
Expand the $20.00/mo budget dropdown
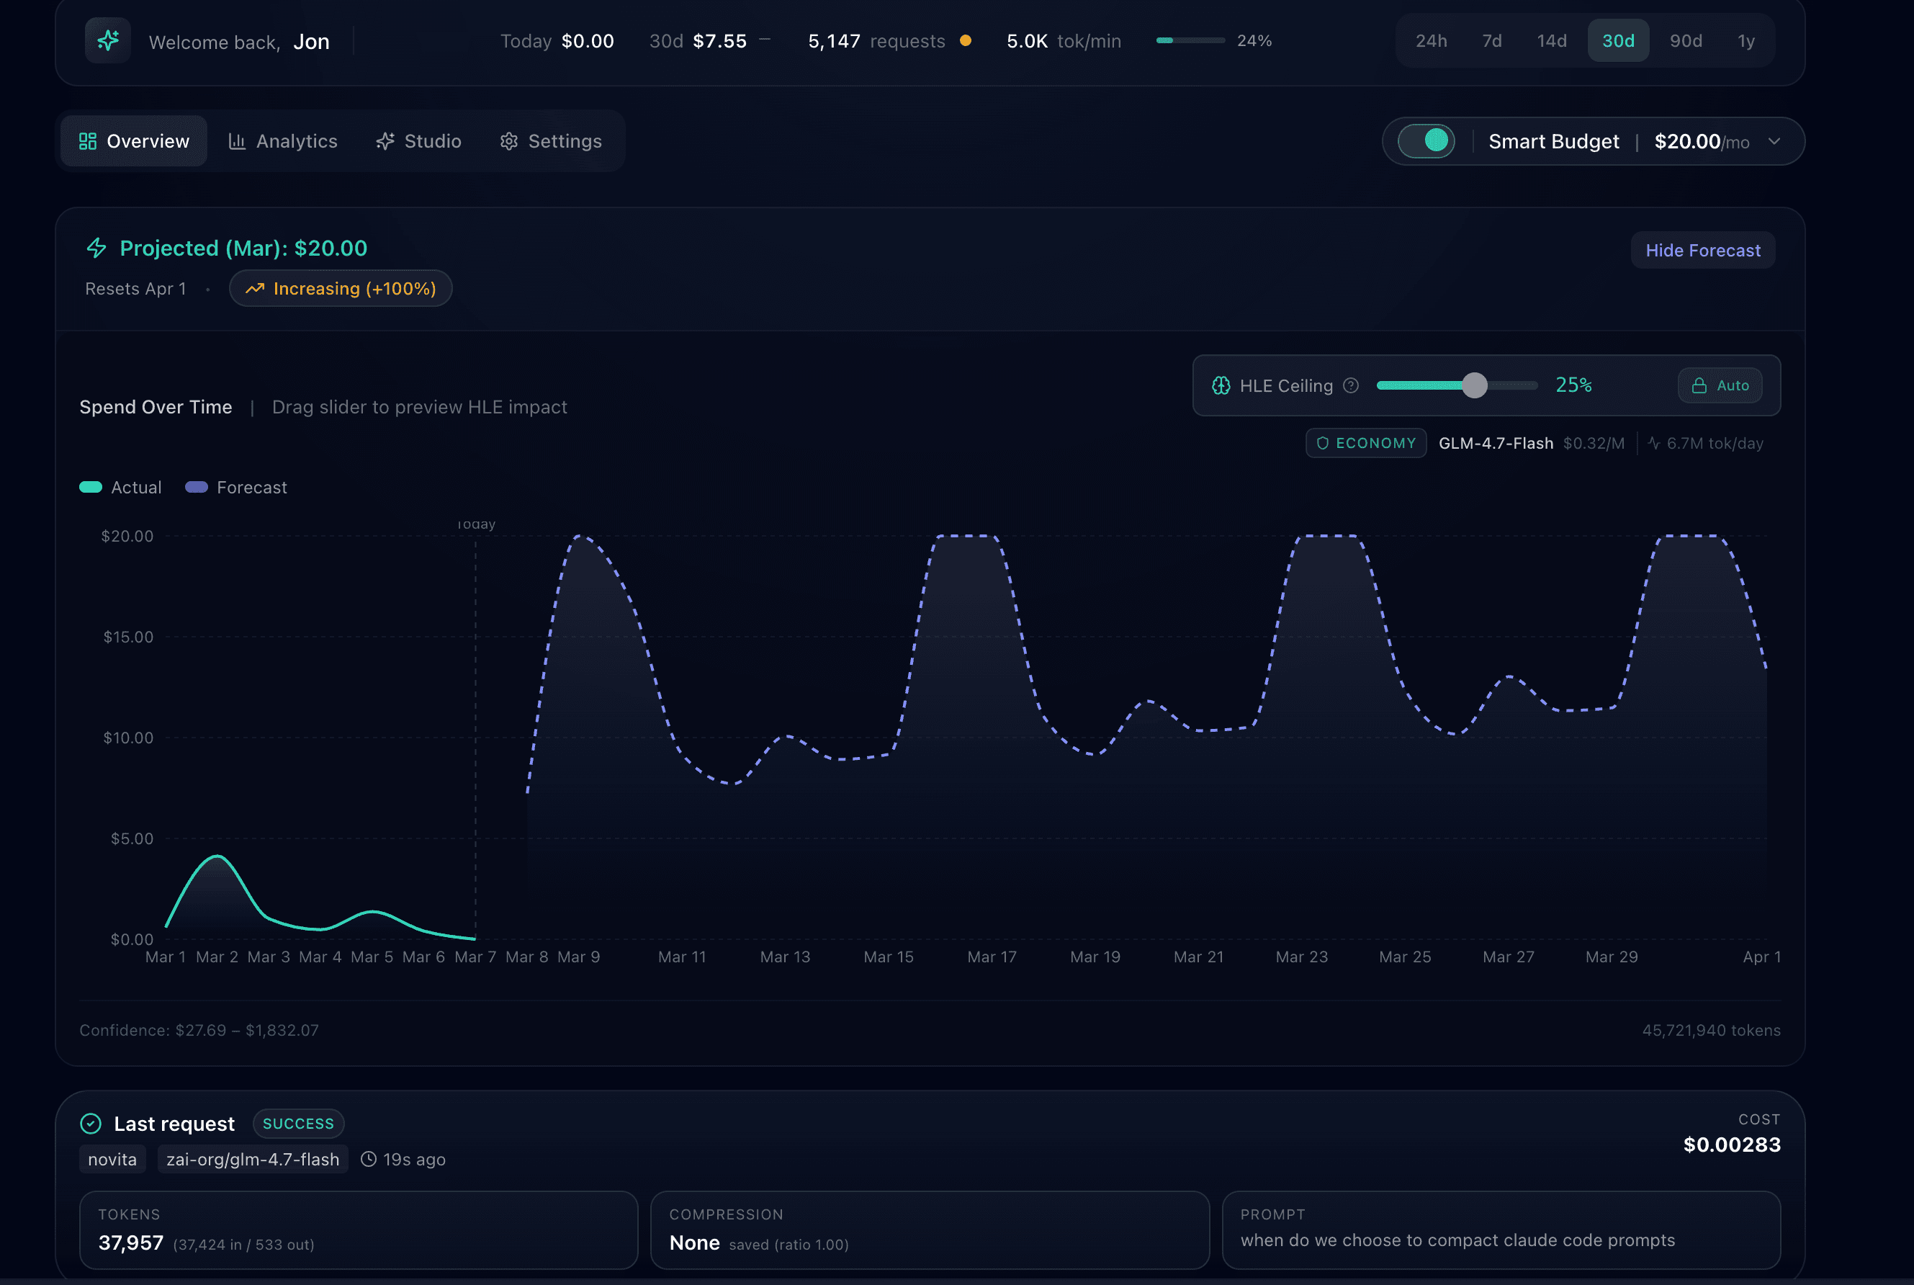click(1776, 141)
